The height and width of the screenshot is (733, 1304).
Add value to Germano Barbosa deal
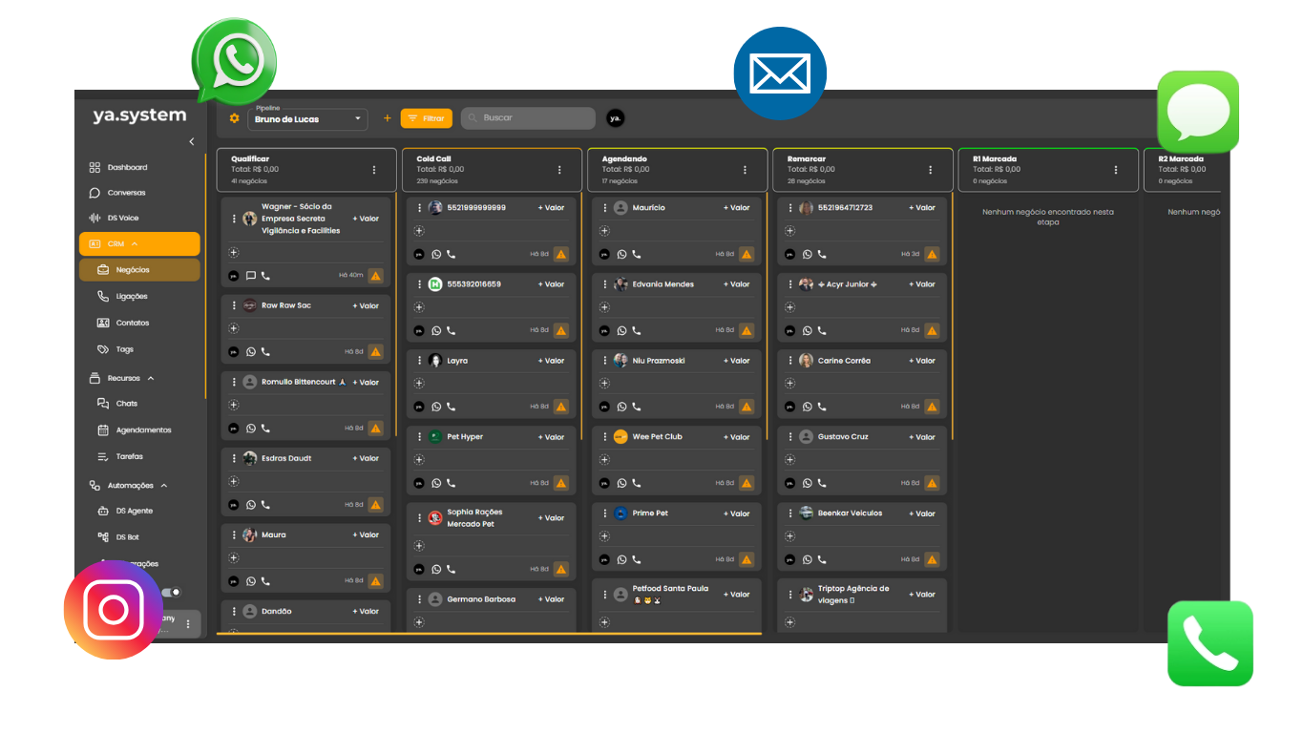tap(551, 599)
